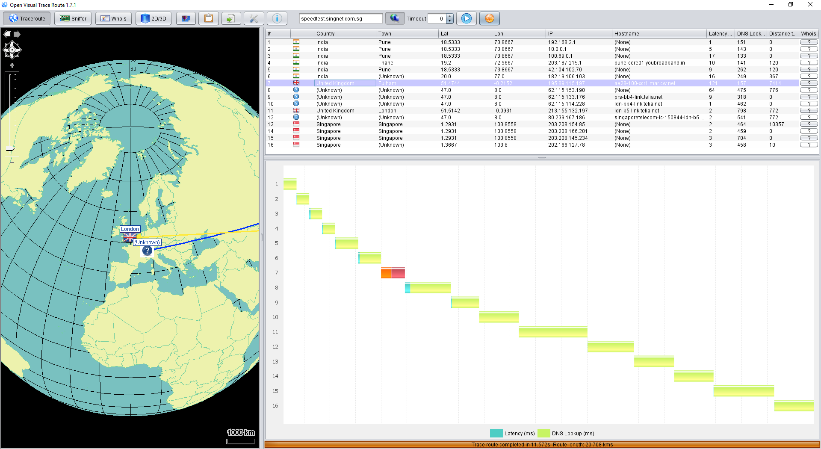
Task: Sort by the DNS Look.. column header
Action: coord(750,34)
